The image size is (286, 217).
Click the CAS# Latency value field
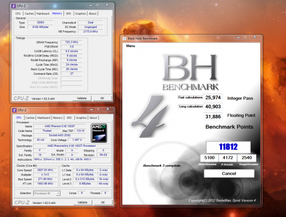coord(71,51)
